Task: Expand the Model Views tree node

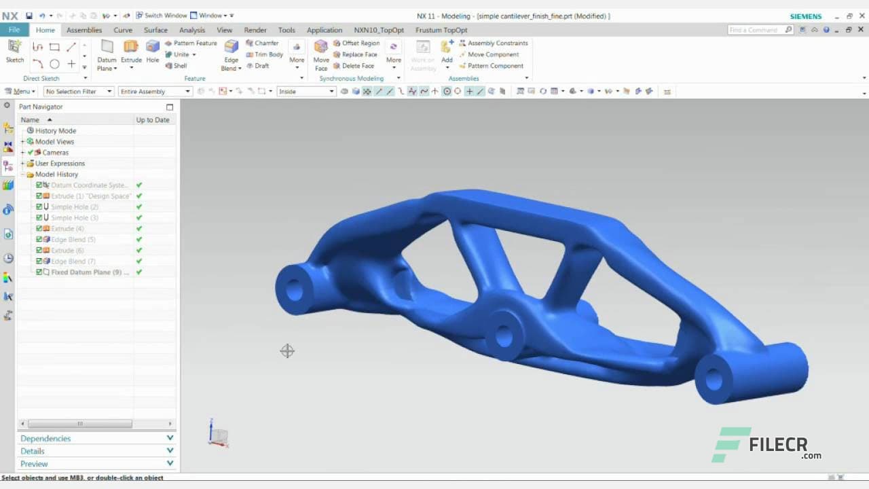Action: tap(22, 141)
